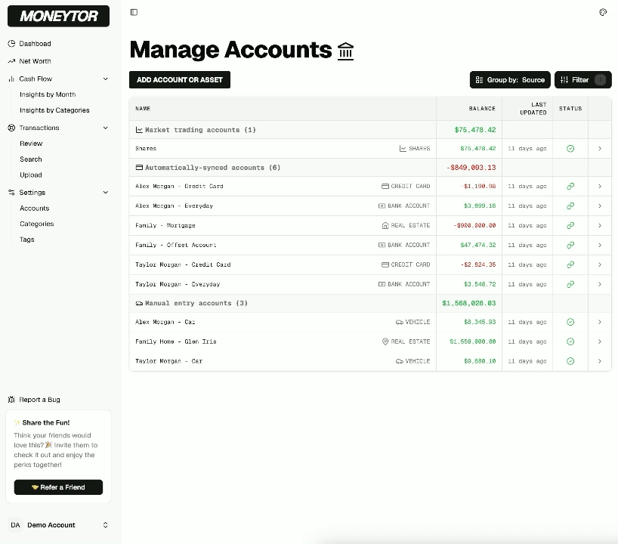Image resolution: width=618 pixels, height=544 pixels.
Task: Select the Settings sliders icon in sidebar
Action: click(x=11, y=192)
